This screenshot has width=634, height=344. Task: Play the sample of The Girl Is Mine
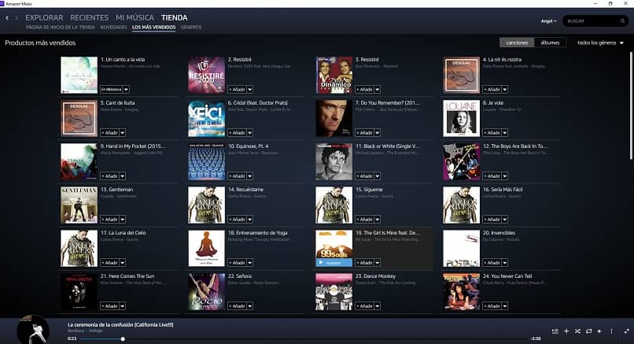(x=334, y=263)
